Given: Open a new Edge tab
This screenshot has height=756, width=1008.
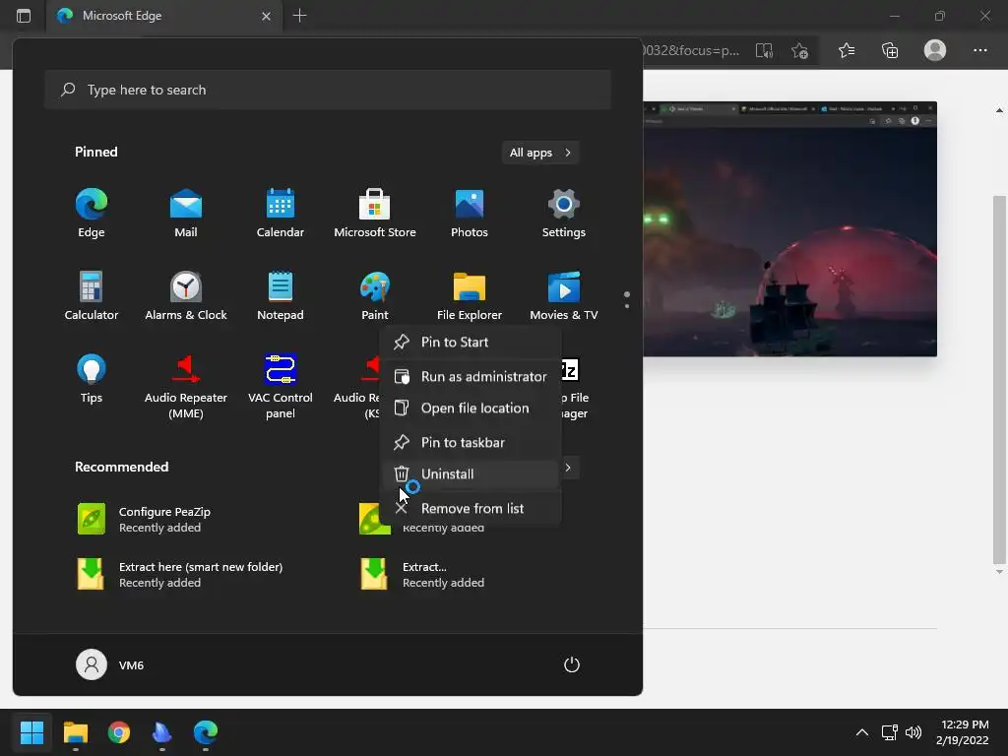Looking at the screenshot, I should 299,16.
